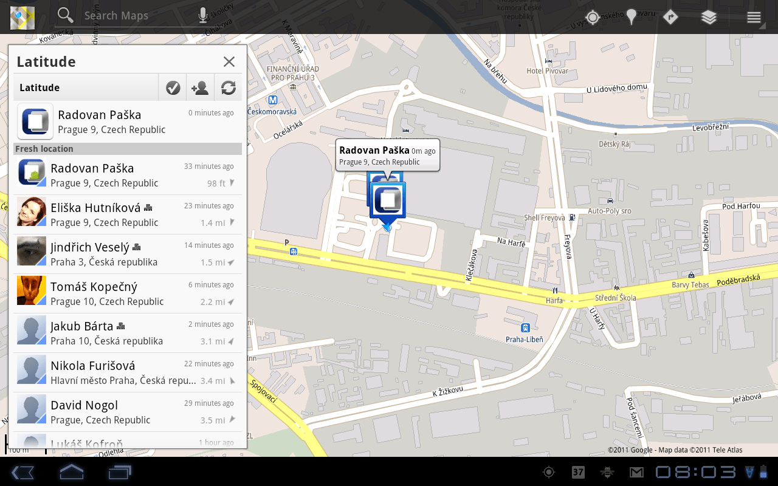Tap Jindřich Veselý's avatar thumbnail
Screen dimensions: 778x486
[32, 251]
